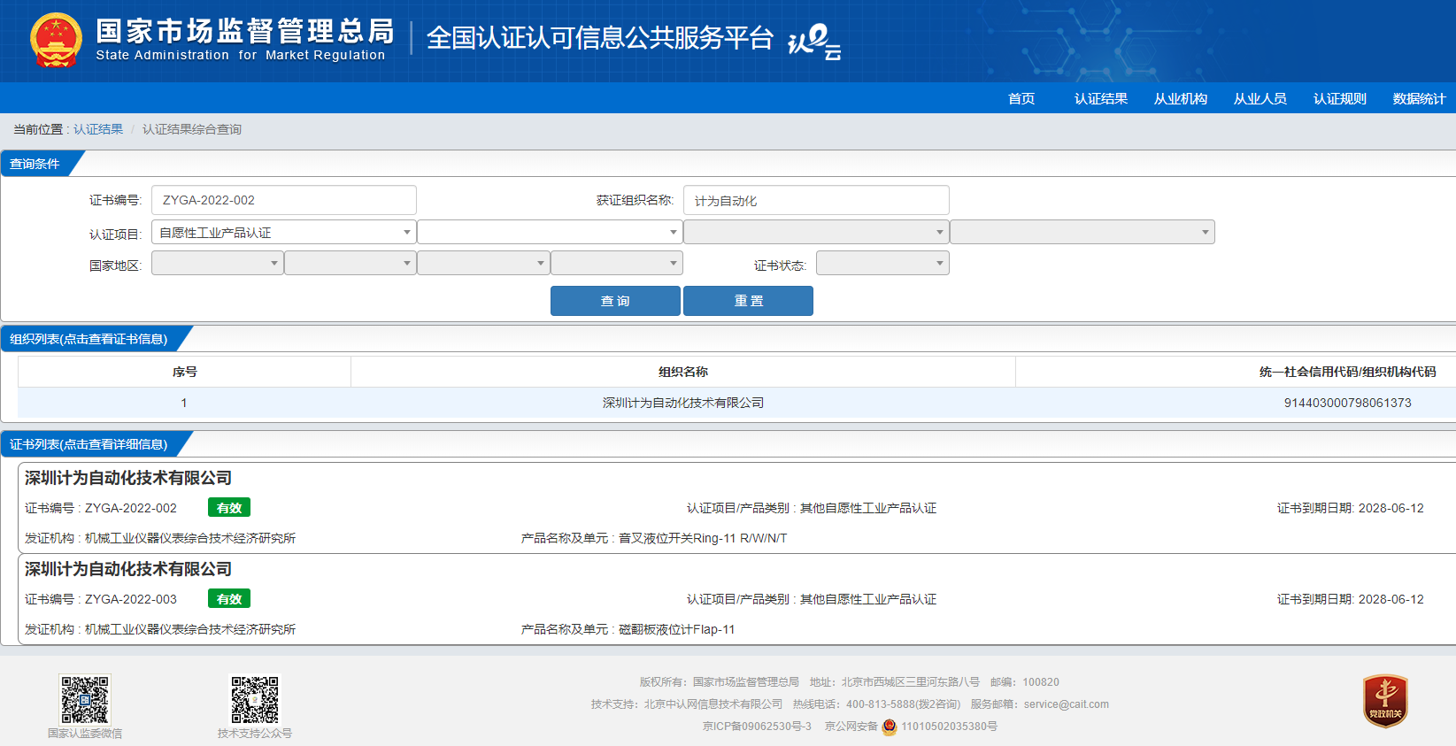Screen dimensions: 1456x746
Task: Open the 数据统计 navigation tab
Action: tap(1419, 98)
